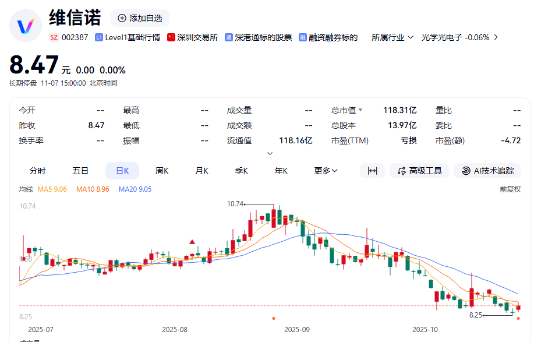Click the 前复权 adjustment button

pyautogui.click(x=510, y=189)
